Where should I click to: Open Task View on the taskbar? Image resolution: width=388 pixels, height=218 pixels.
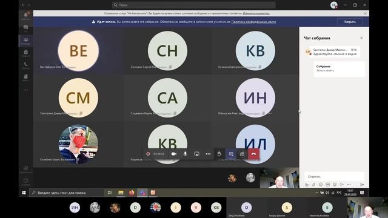click(x=110, y=193)
